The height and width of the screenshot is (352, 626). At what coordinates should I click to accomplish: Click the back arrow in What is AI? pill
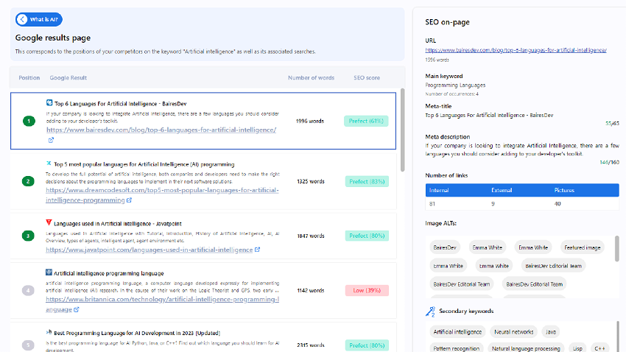[22, 19]
